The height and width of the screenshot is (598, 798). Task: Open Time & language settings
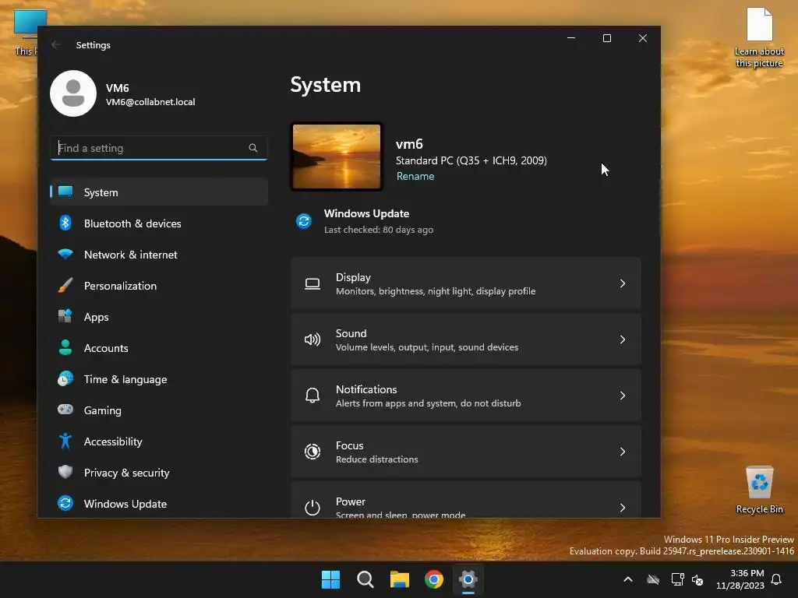159,379
